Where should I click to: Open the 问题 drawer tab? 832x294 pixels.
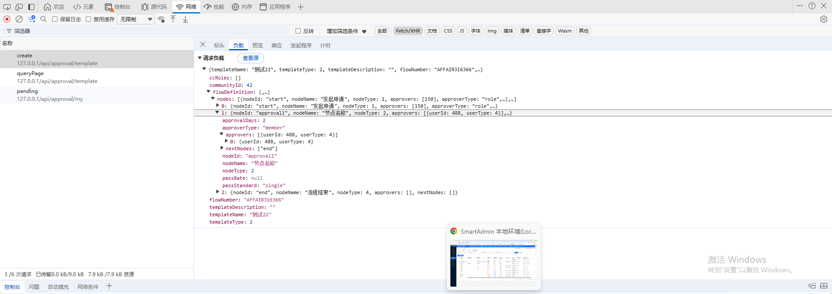coord(34,287)
